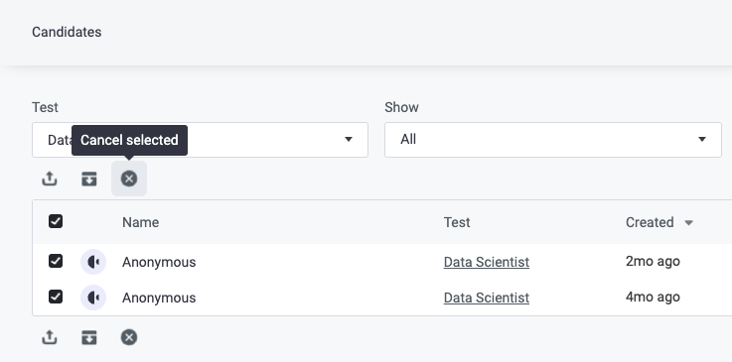Open Data Scientist link in second row

(x=487, y=298)
